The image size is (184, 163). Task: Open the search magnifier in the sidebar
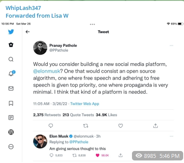(x=11, y=59)
